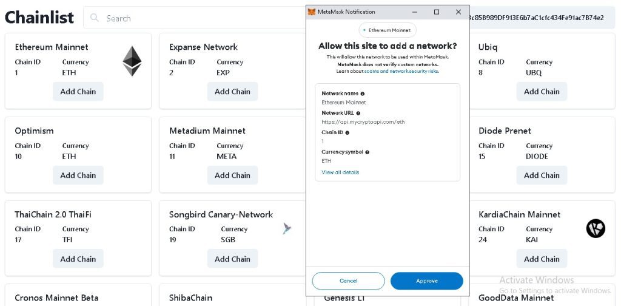Add Chain for Expanse Network
The image size is (621, 306).
click(232, 92)
